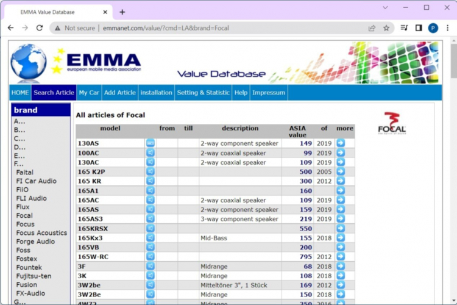Click the speaker icon for 165W-RC
The height and width of the screenshot is (305, 457).
tap(151, 257)
